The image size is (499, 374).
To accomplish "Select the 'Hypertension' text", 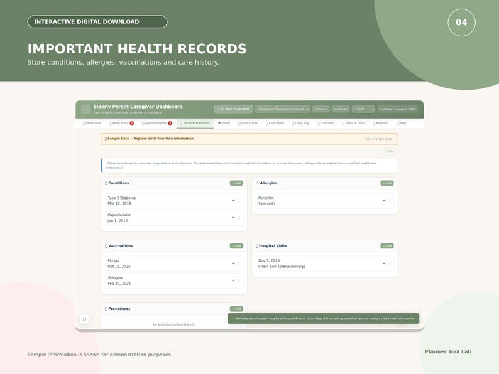I will (119, 215).
